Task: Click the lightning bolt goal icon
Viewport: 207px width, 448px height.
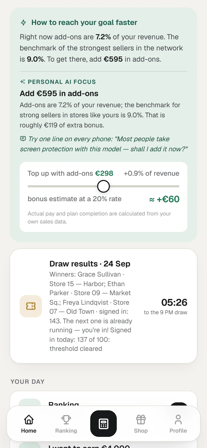Action: [23, 23]
